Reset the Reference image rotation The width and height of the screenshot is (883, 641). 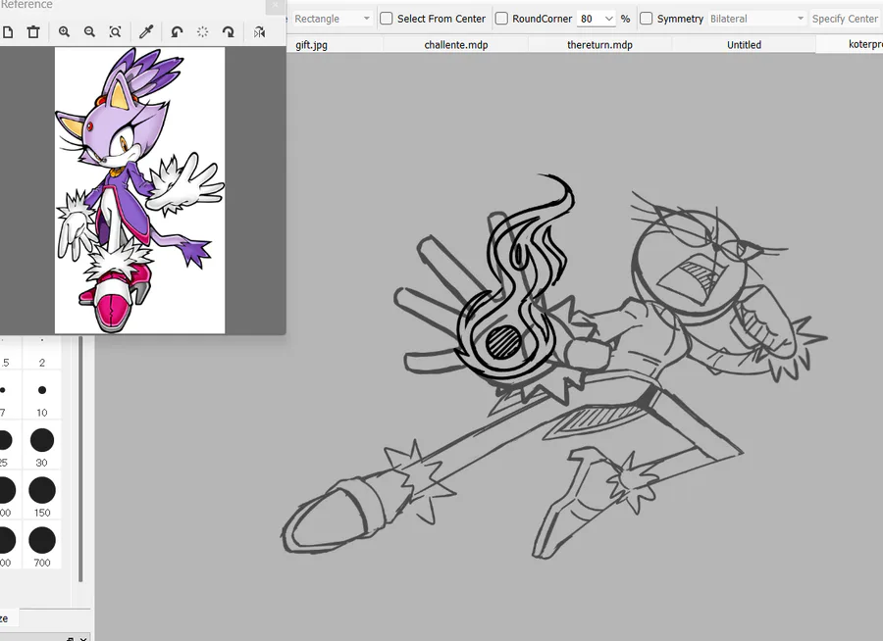click(x=203, y=32)
